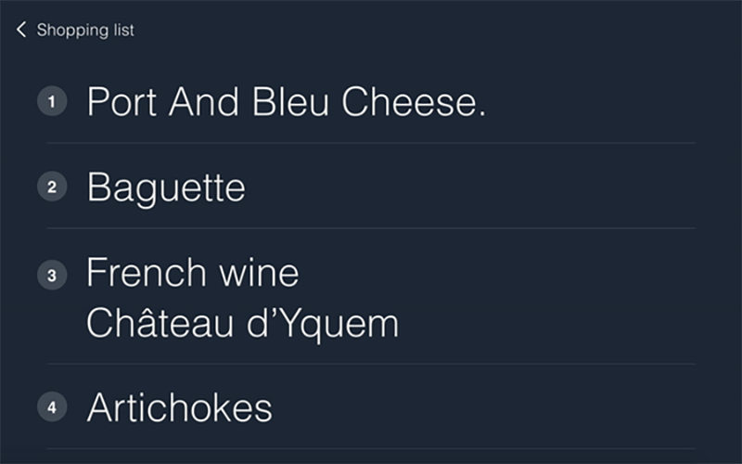Tap the back chevron arrow
The height and width of the screenshot is (464, 742).
pos(21,31)
